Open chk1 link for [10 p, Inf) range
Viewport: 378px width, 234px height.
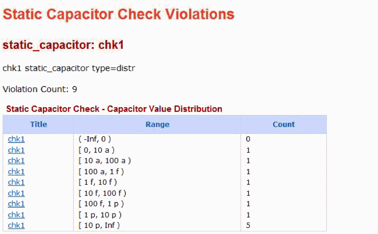tap(16, 225)
